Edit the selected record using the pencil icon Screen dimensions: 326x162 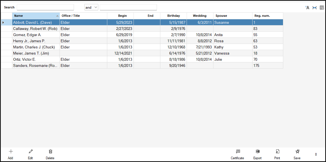[x=30, y=154]
